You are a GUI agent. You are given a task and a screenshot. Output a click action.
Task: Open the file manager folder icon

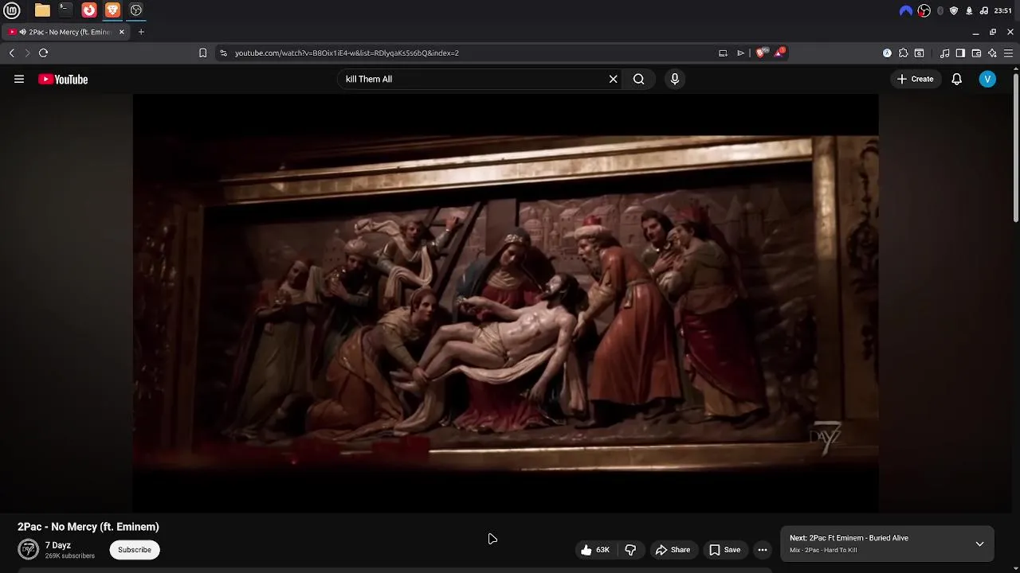pos(42,10)
